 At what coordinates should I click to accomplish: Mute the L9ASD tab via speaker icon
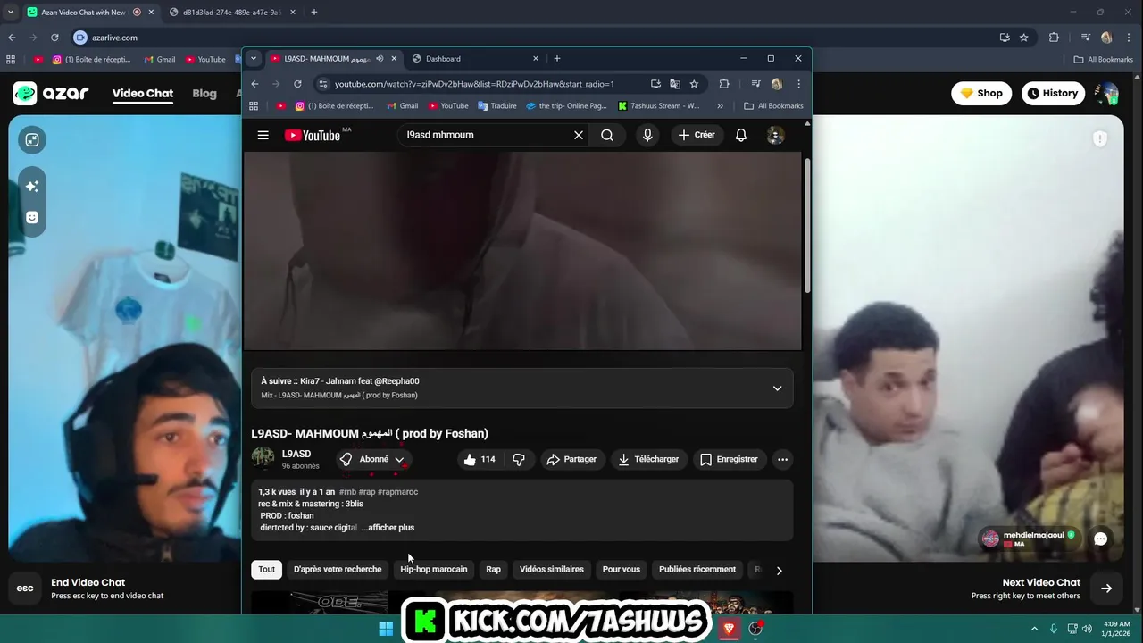click(x=380, y=58)
